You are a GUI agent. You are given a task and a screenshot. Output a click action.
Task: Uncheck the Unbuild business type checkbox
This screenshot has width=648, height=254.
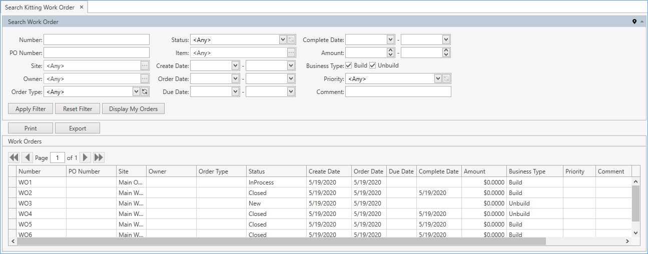(373, 65)
